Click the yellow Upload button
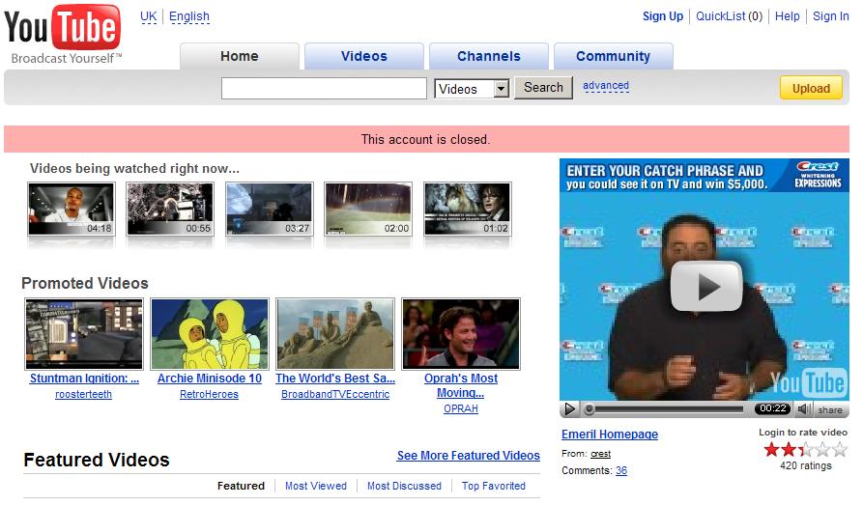Viewport: 863px width, 505px height. click(x=811, y=88)
